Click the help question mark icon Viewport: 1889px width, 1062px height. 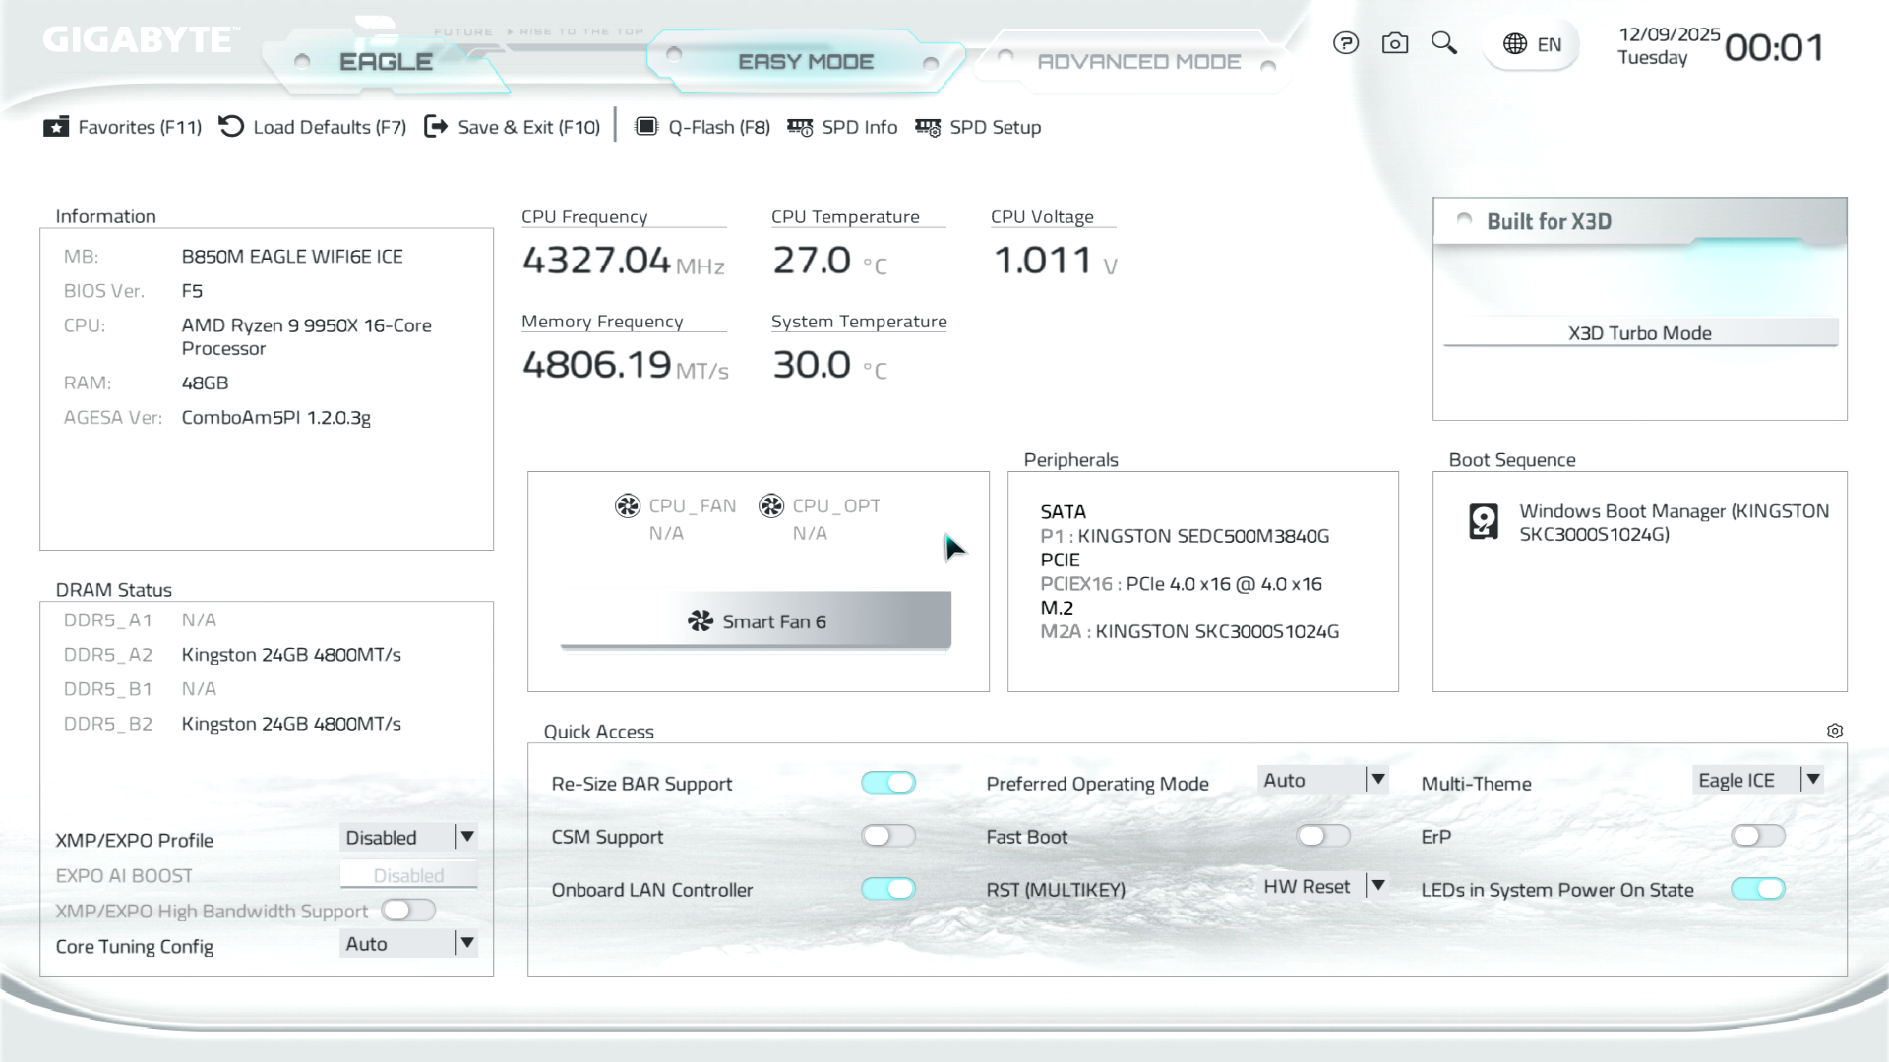(1346, 43)
